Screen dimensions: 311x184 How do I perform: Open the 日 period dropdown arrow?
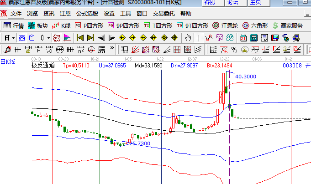[x=13, y=38]
